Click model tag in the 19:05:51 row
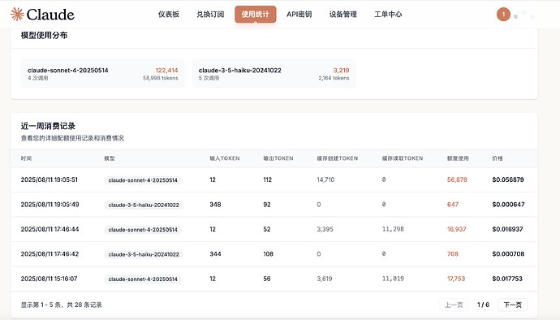The height and width of the screenshot is (320, 560). [143, 180]
